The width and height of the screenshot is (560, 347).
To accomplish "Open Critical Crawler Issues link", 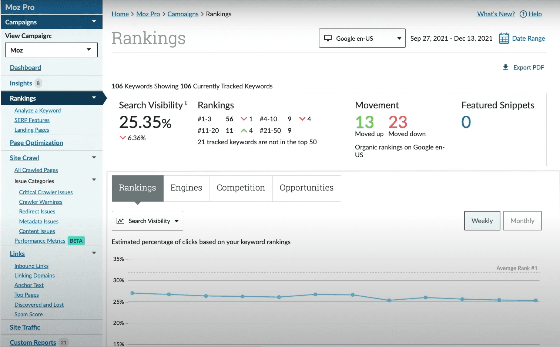I will [46, 192].
